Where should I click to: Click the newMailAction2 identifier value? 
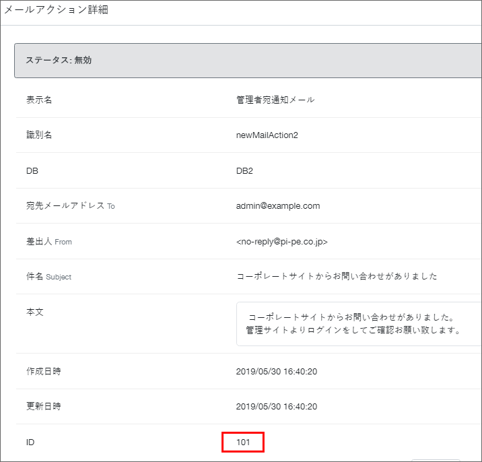coord(267,135)
